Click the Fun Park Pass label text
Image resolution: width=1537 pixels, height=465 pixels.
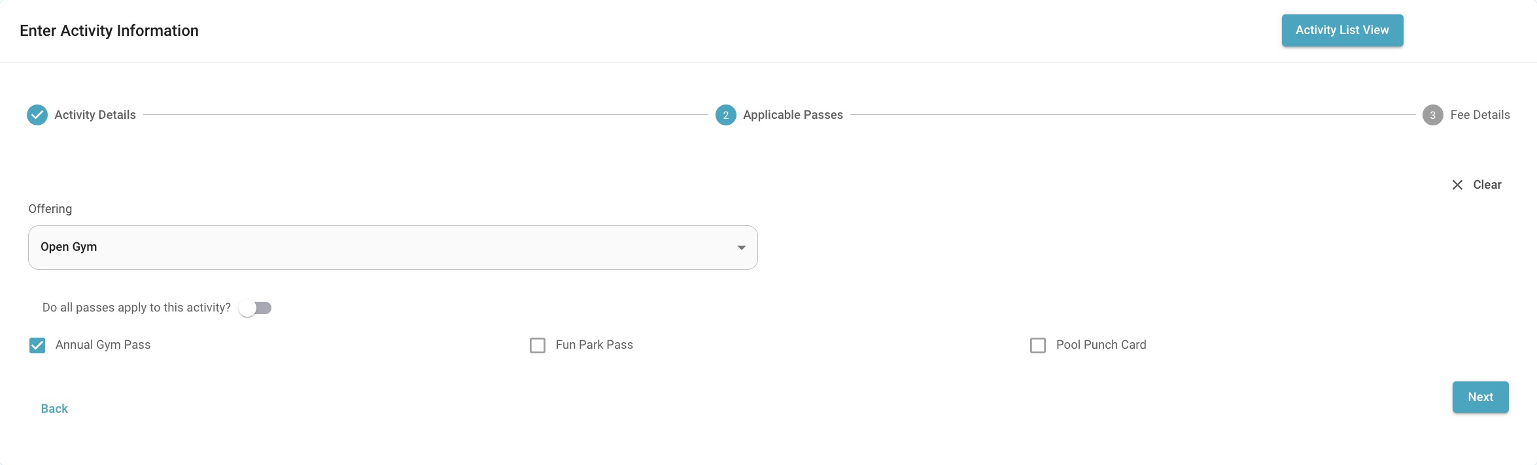(594, 345)
